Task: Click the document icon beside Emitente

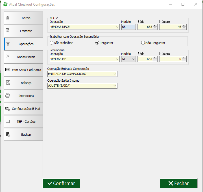Action: tap(8, 31)
